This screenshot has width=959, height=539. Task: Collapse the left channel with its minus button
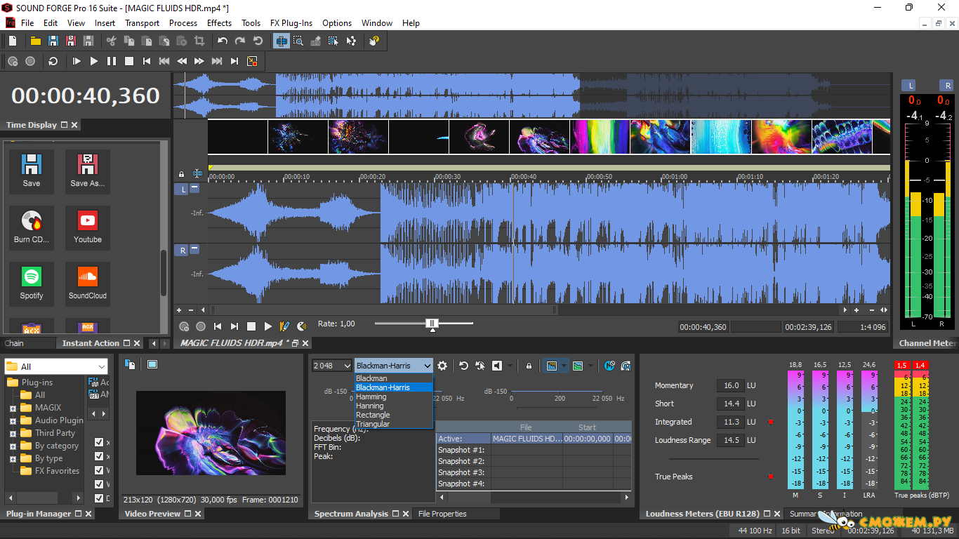(x=194, y=189)
